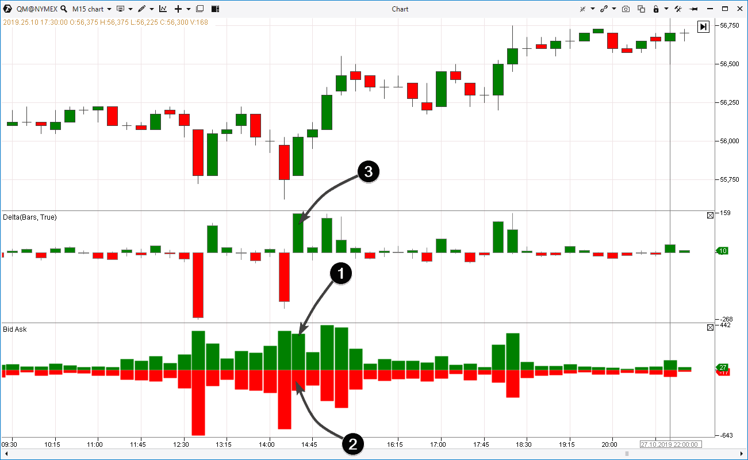The width and height of the screenshot is (748, 460).
Task: Click the chain link chart icon
Action: click(x=604, y=9)
